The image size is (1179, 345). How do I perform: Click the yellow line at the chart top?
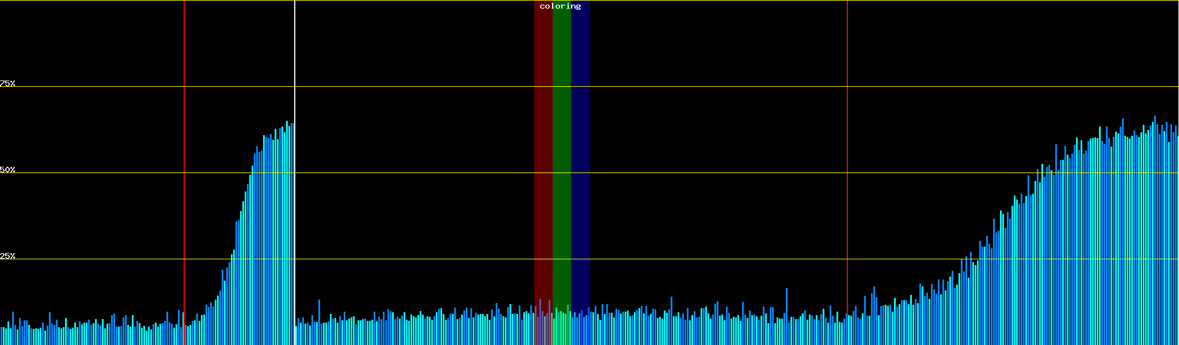[403, 1]
